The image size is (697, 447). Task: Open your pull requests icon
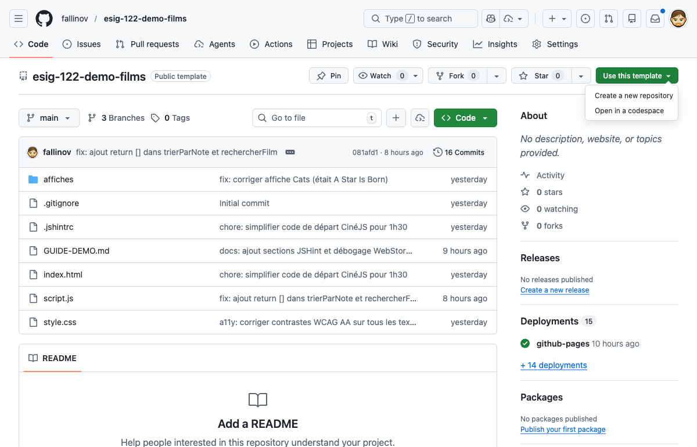tap(609, 19)
